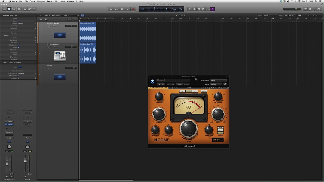Open the Manual preset dropdown in plugin
Viewport: 324px width, 182px height.
point(173,80)
